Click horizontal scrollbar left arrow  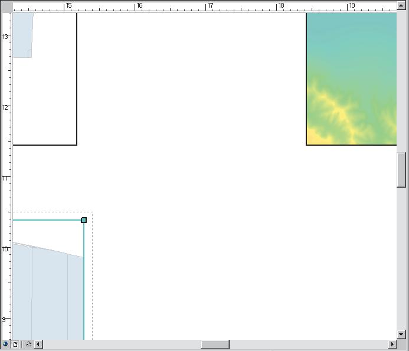[38, 345]
